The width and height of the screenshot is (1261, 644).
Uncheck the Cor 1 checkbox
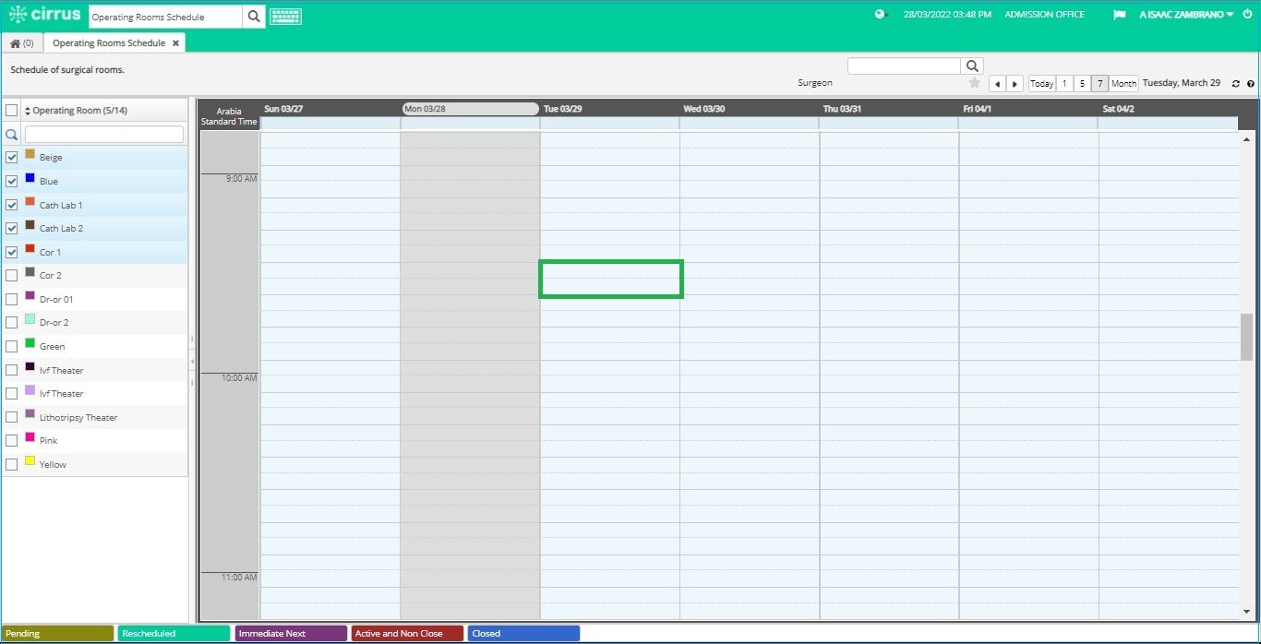[12, 252]
